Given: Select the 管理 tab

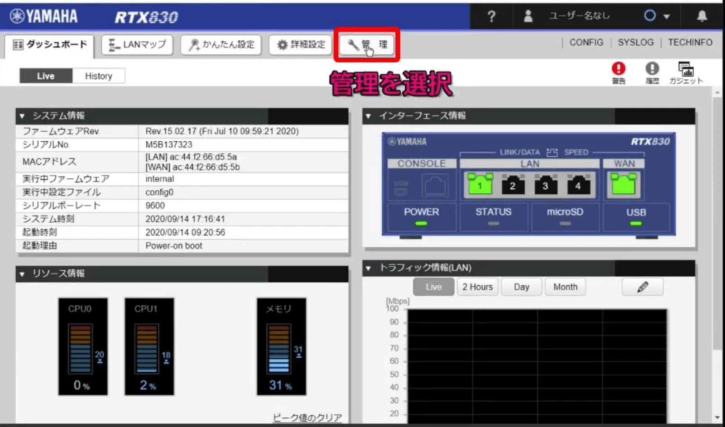Looking at the screenshot, I should [367, 45].
